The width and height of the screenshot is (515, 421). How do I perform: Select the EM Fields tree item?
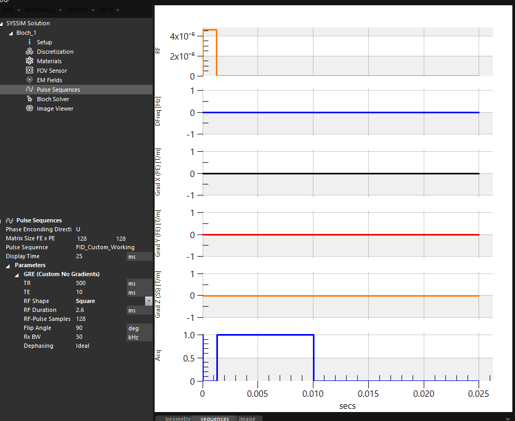pos(50,80)
